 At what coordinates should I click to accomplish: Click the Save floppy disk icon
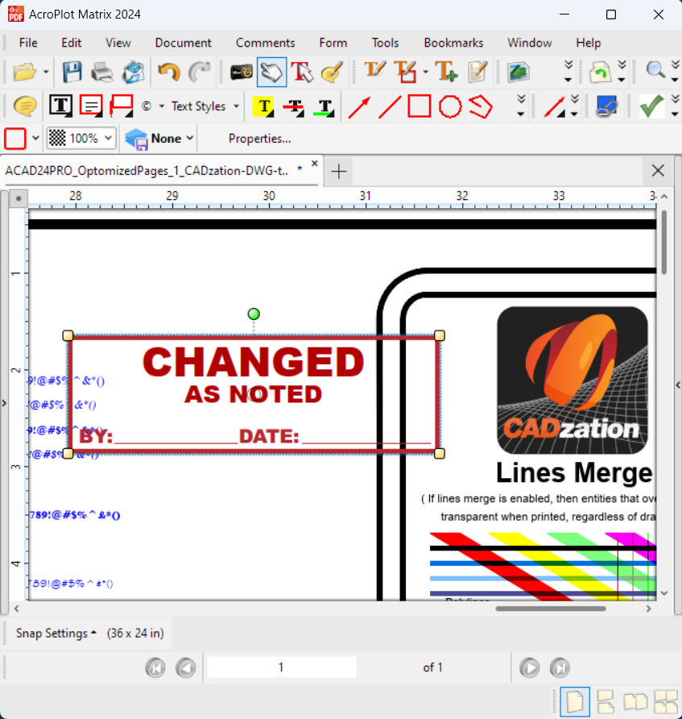(72, 73)
